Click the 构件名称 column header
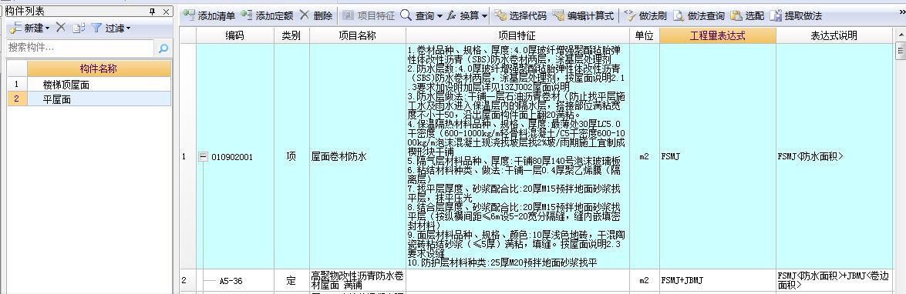The image size is (906, 294). [99, 69]
